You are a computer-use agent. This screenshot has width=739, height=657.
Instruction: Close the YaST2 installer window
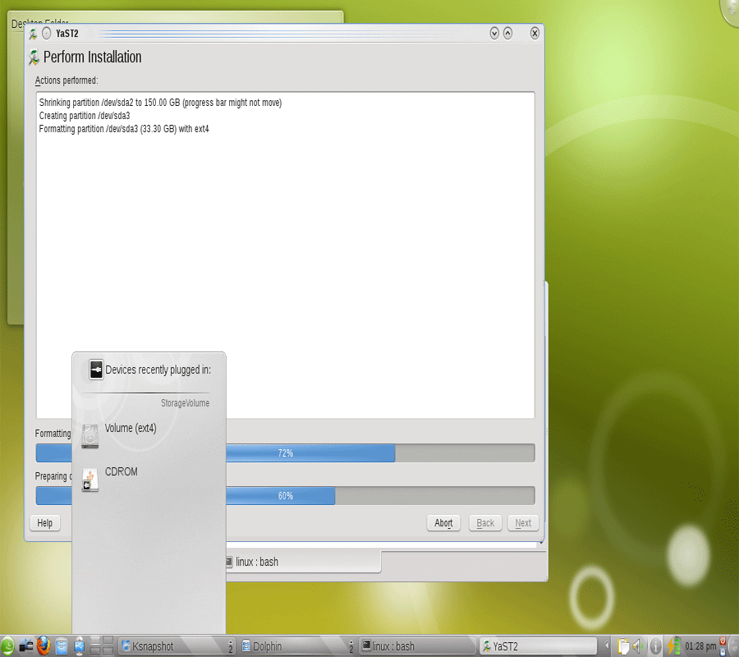coord(535,33)
